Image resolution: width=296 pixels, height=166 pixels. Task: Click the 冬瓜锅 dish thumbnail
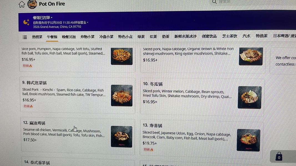250,97
